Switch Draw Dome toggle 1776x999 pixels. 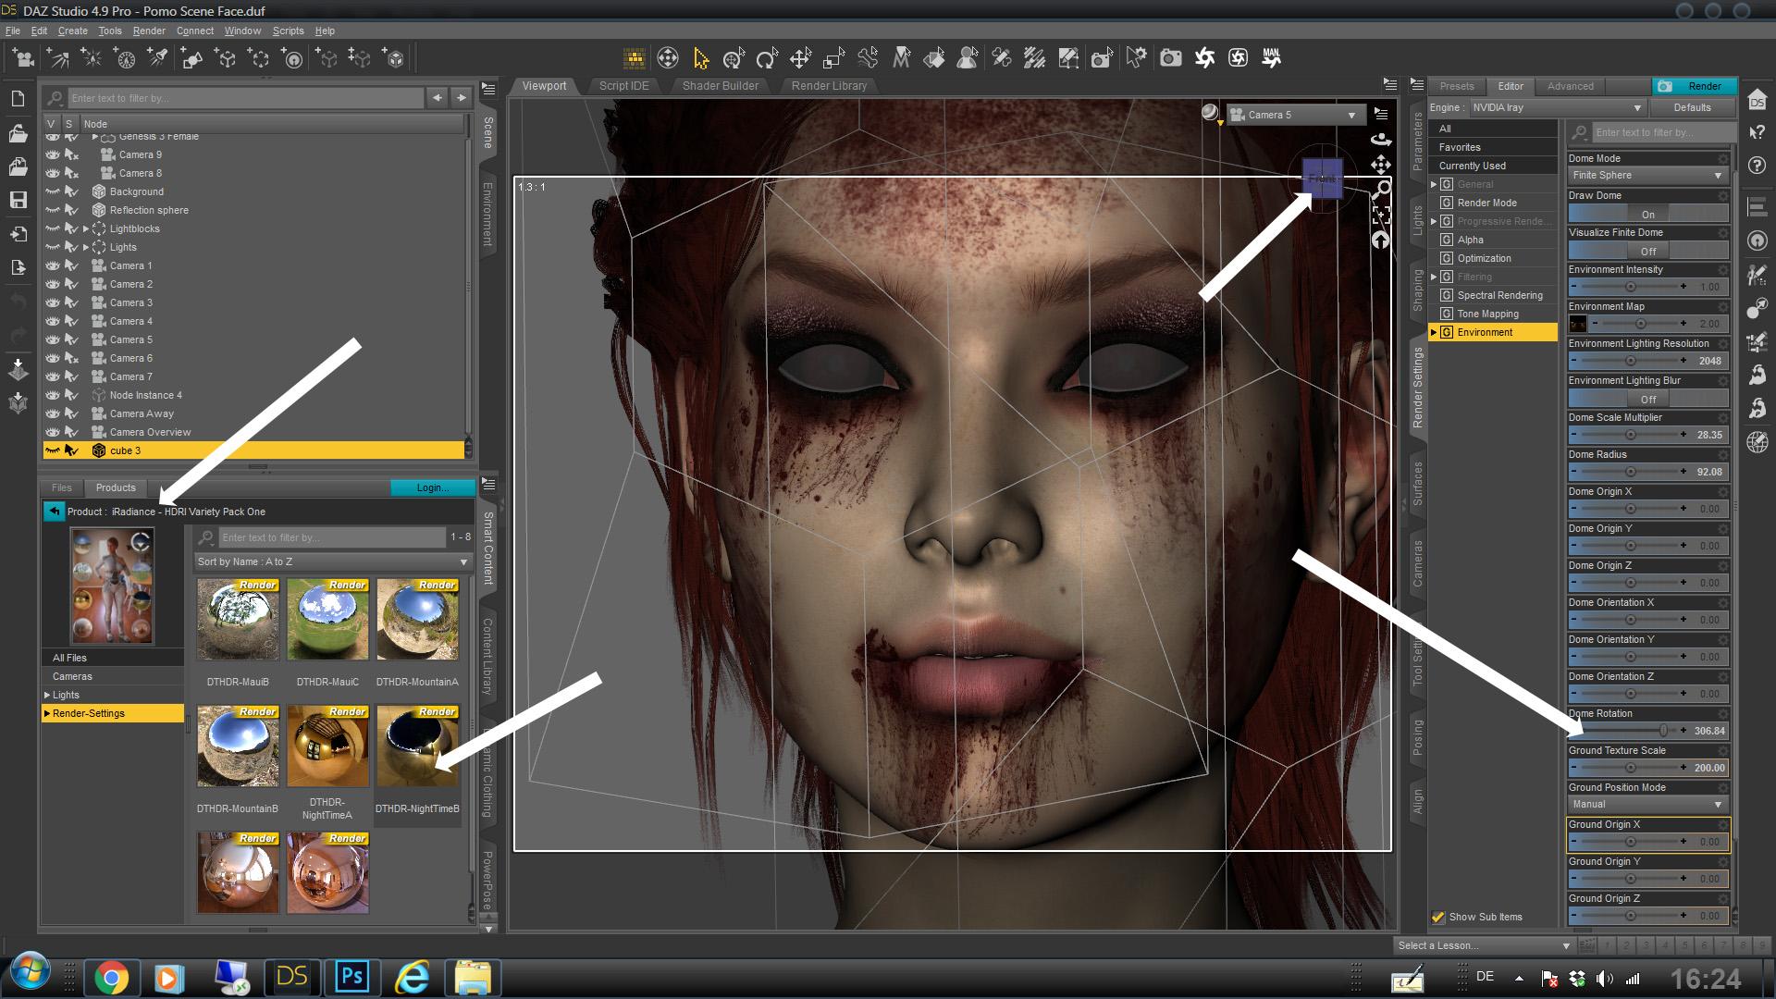(x=1647, y=214)
